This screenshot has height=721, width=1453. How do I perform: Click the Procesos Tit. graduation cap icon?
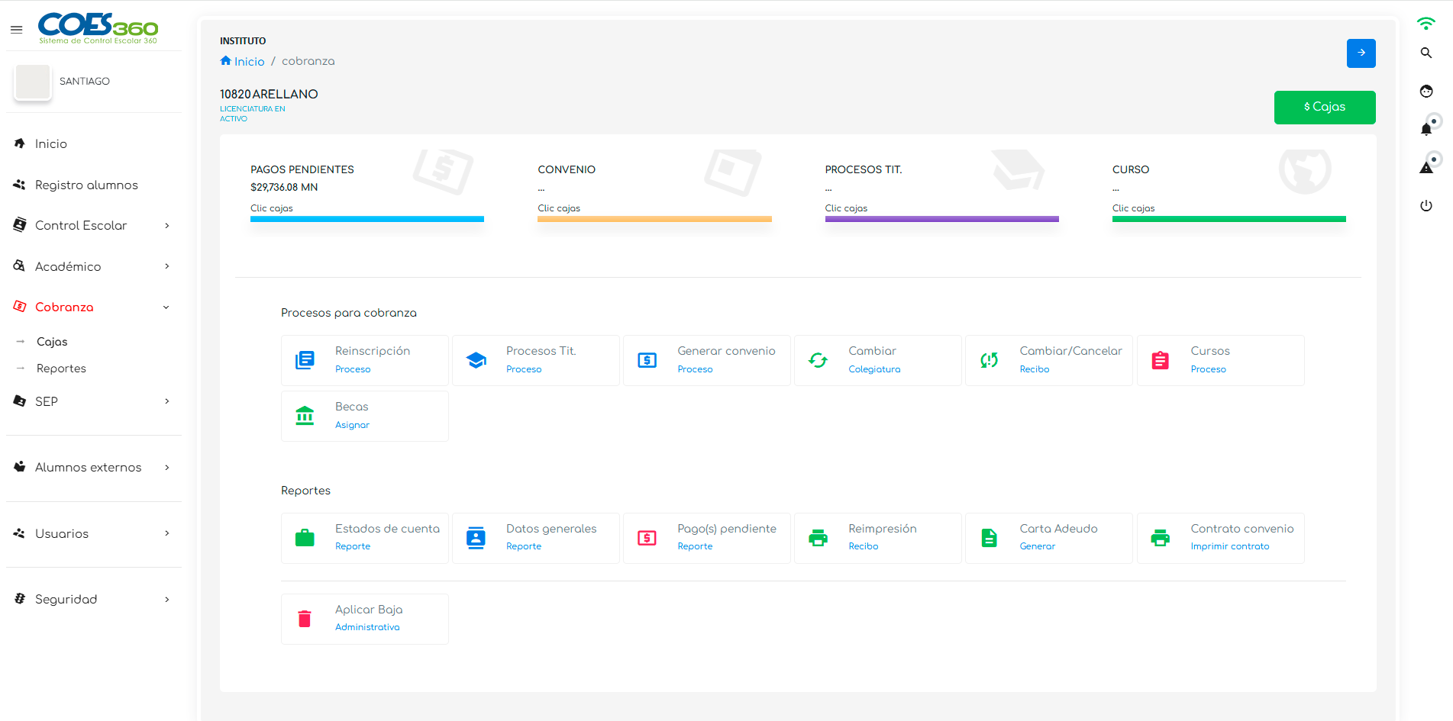tap(476, 360)
